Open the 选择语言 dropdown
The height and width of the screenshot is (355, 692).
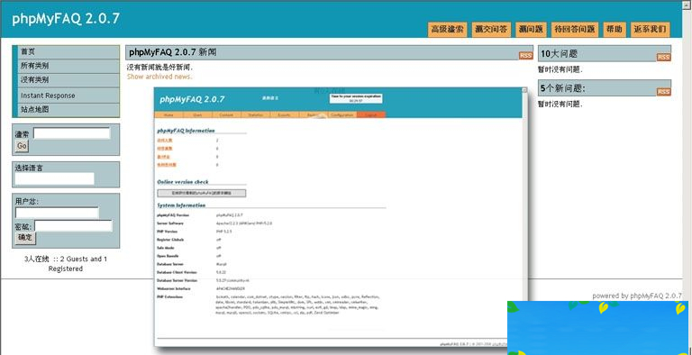click(55, 178)
